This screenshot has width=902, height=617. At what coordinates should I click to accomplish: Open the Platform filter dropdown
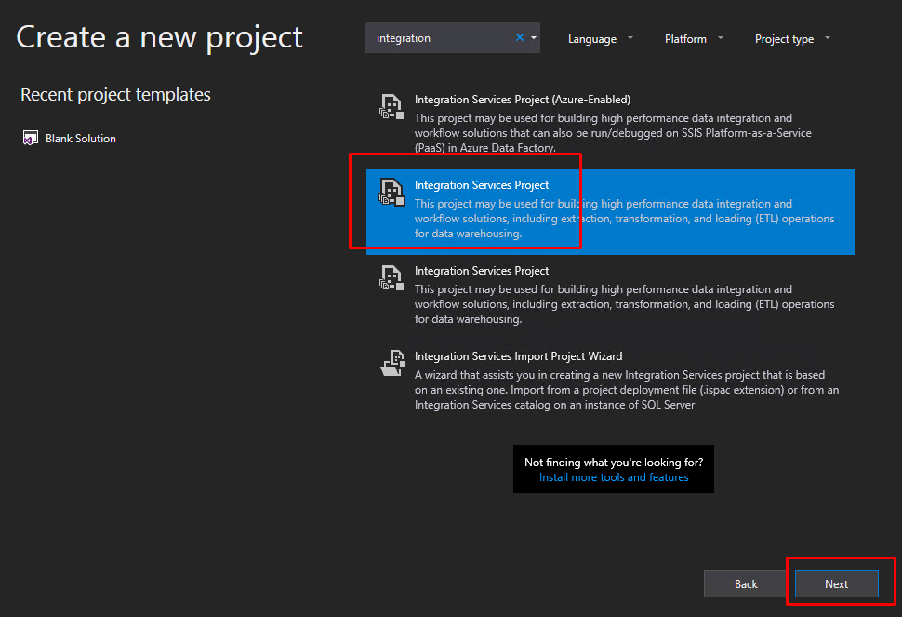[x=693, y=39]
